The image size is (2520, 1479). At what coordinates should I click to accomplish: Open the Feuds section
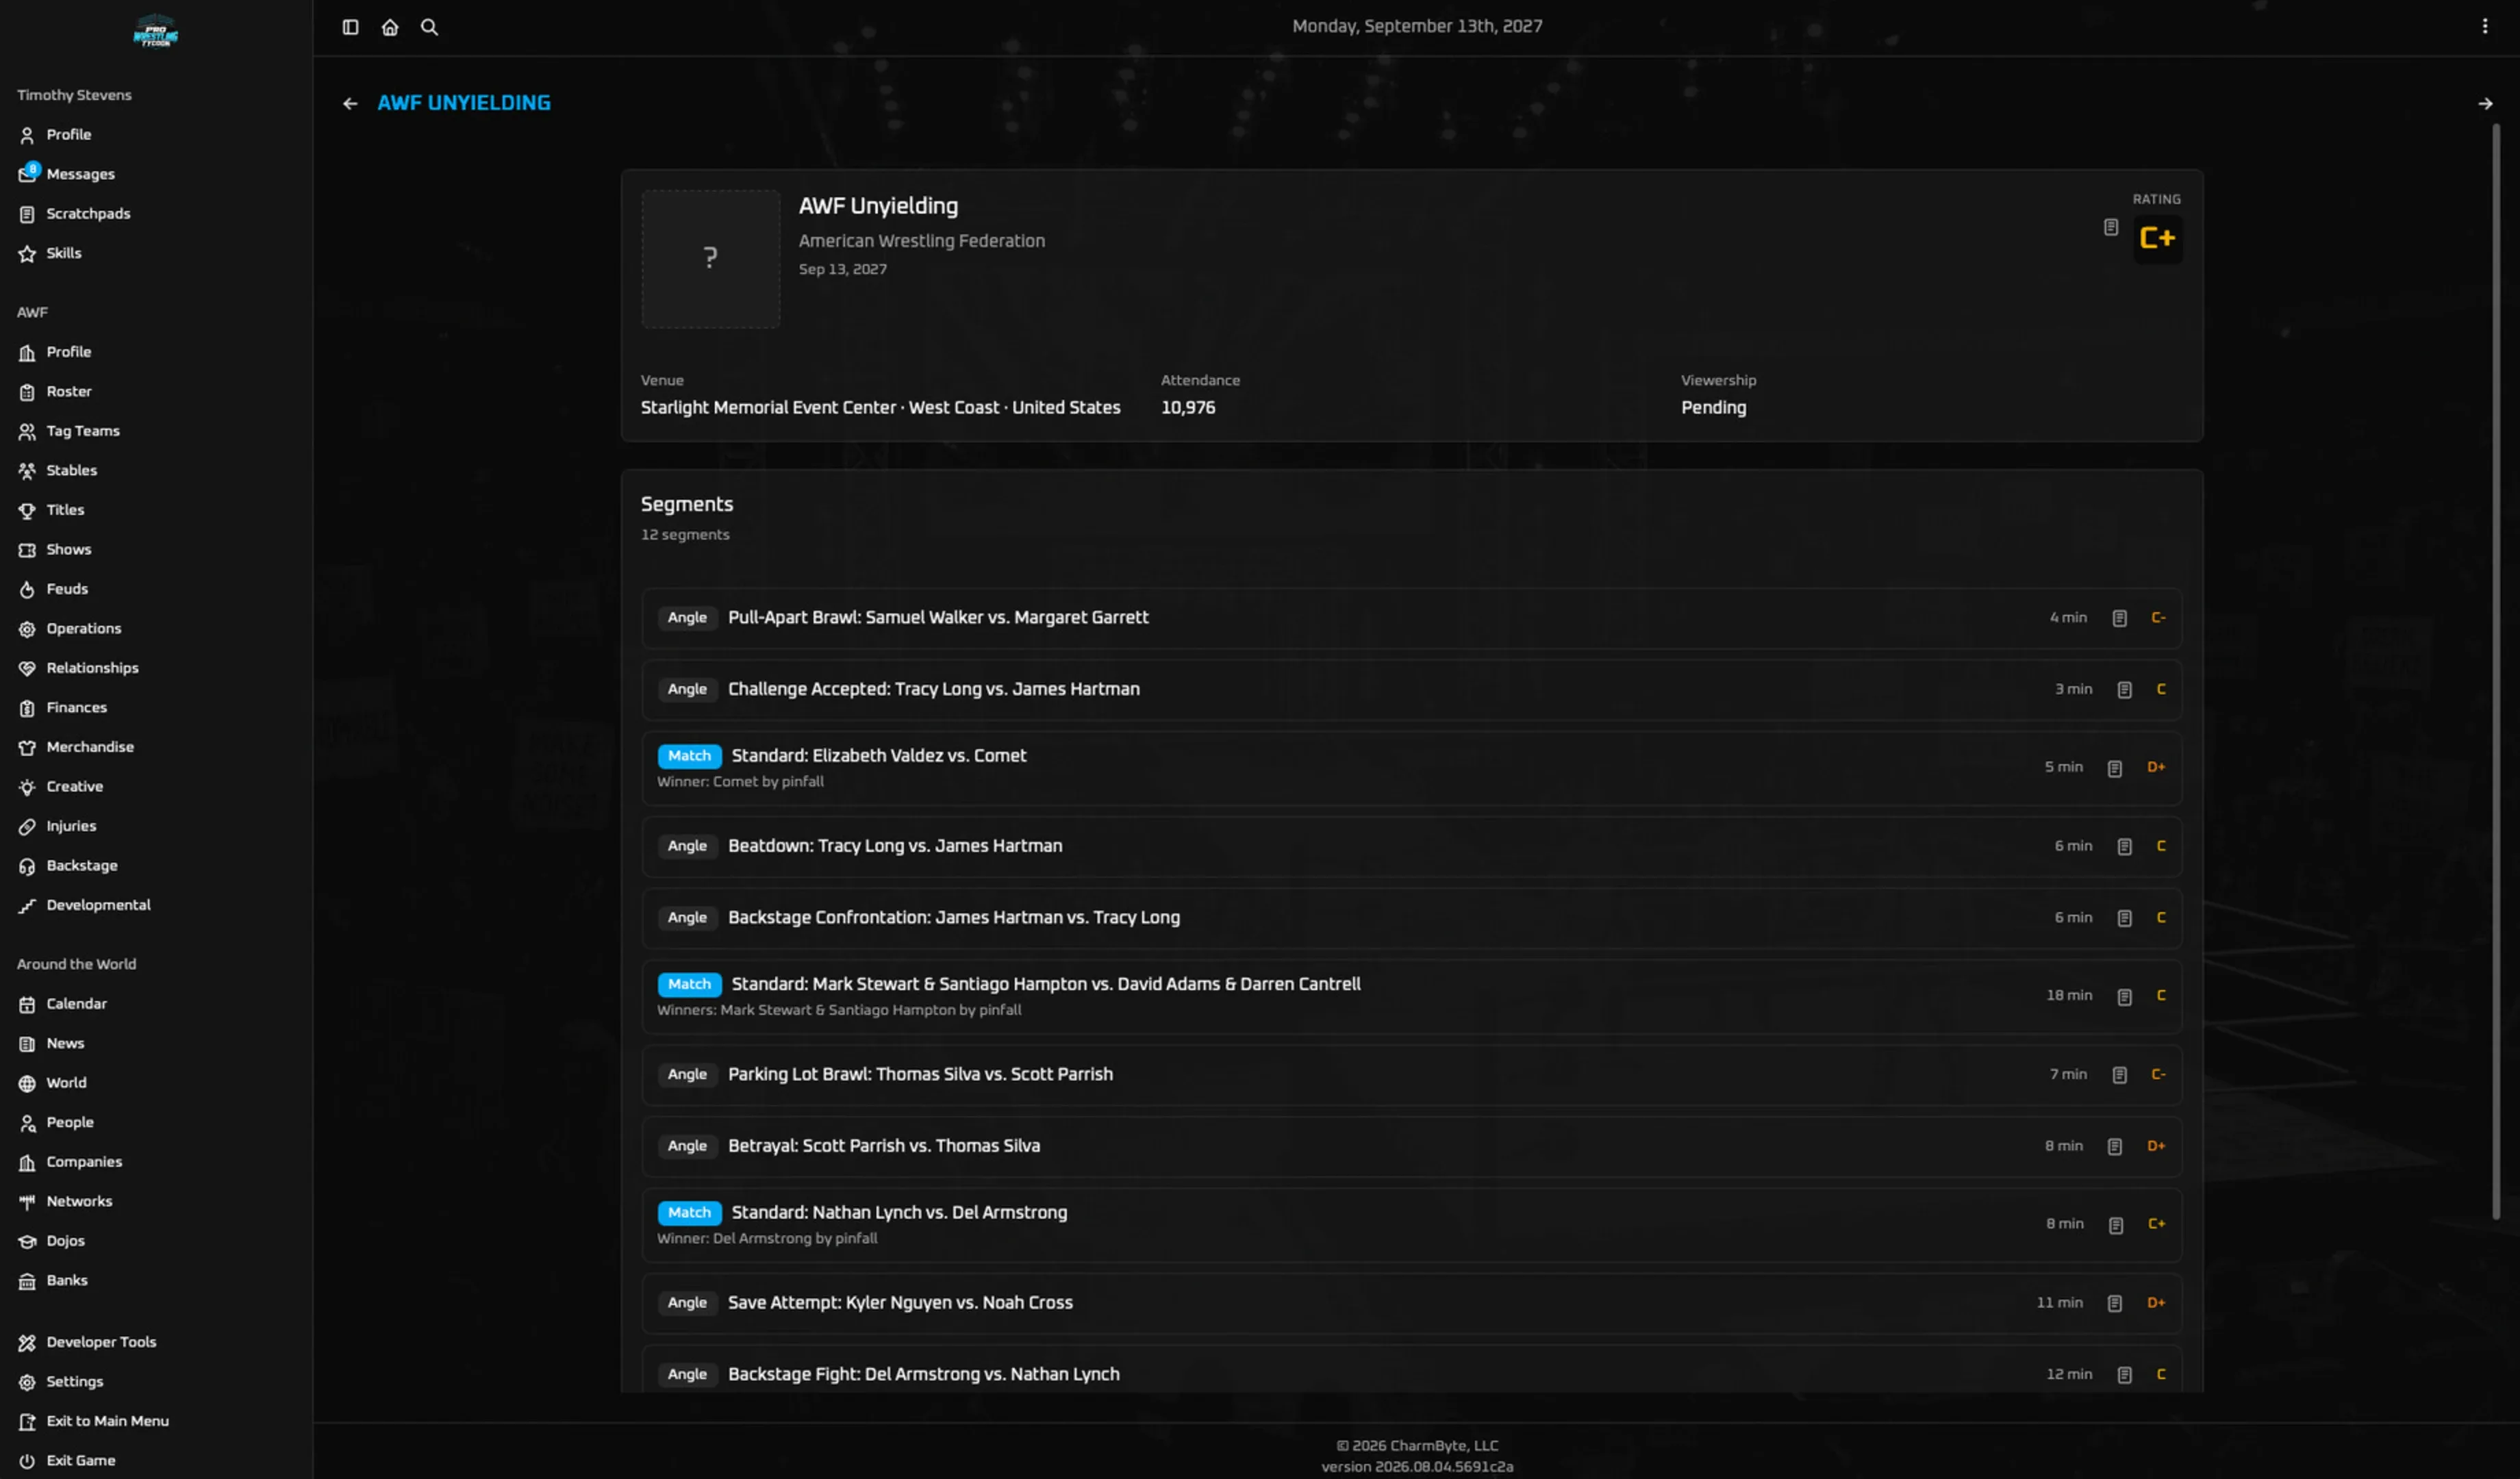(x=67, y=589)
